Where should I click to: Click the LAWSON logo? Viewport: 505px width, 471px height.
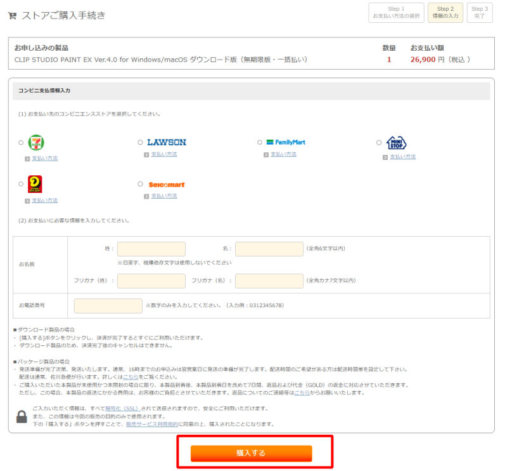(167, 142)
